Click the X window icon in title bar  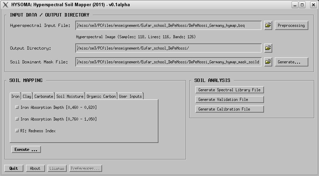point(5,5)
